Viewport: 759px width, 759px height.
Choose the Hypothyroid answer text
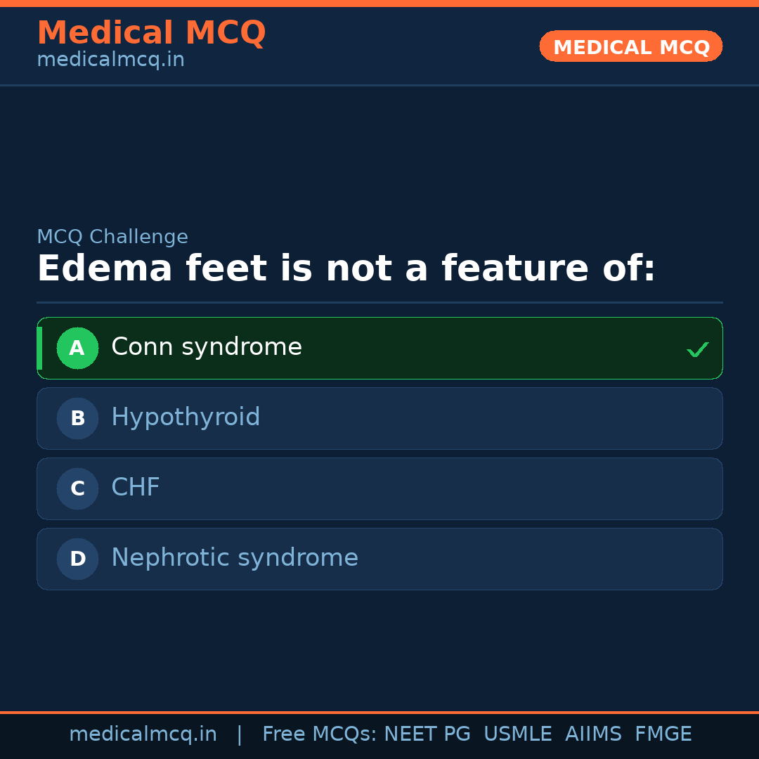pos(186,417)
